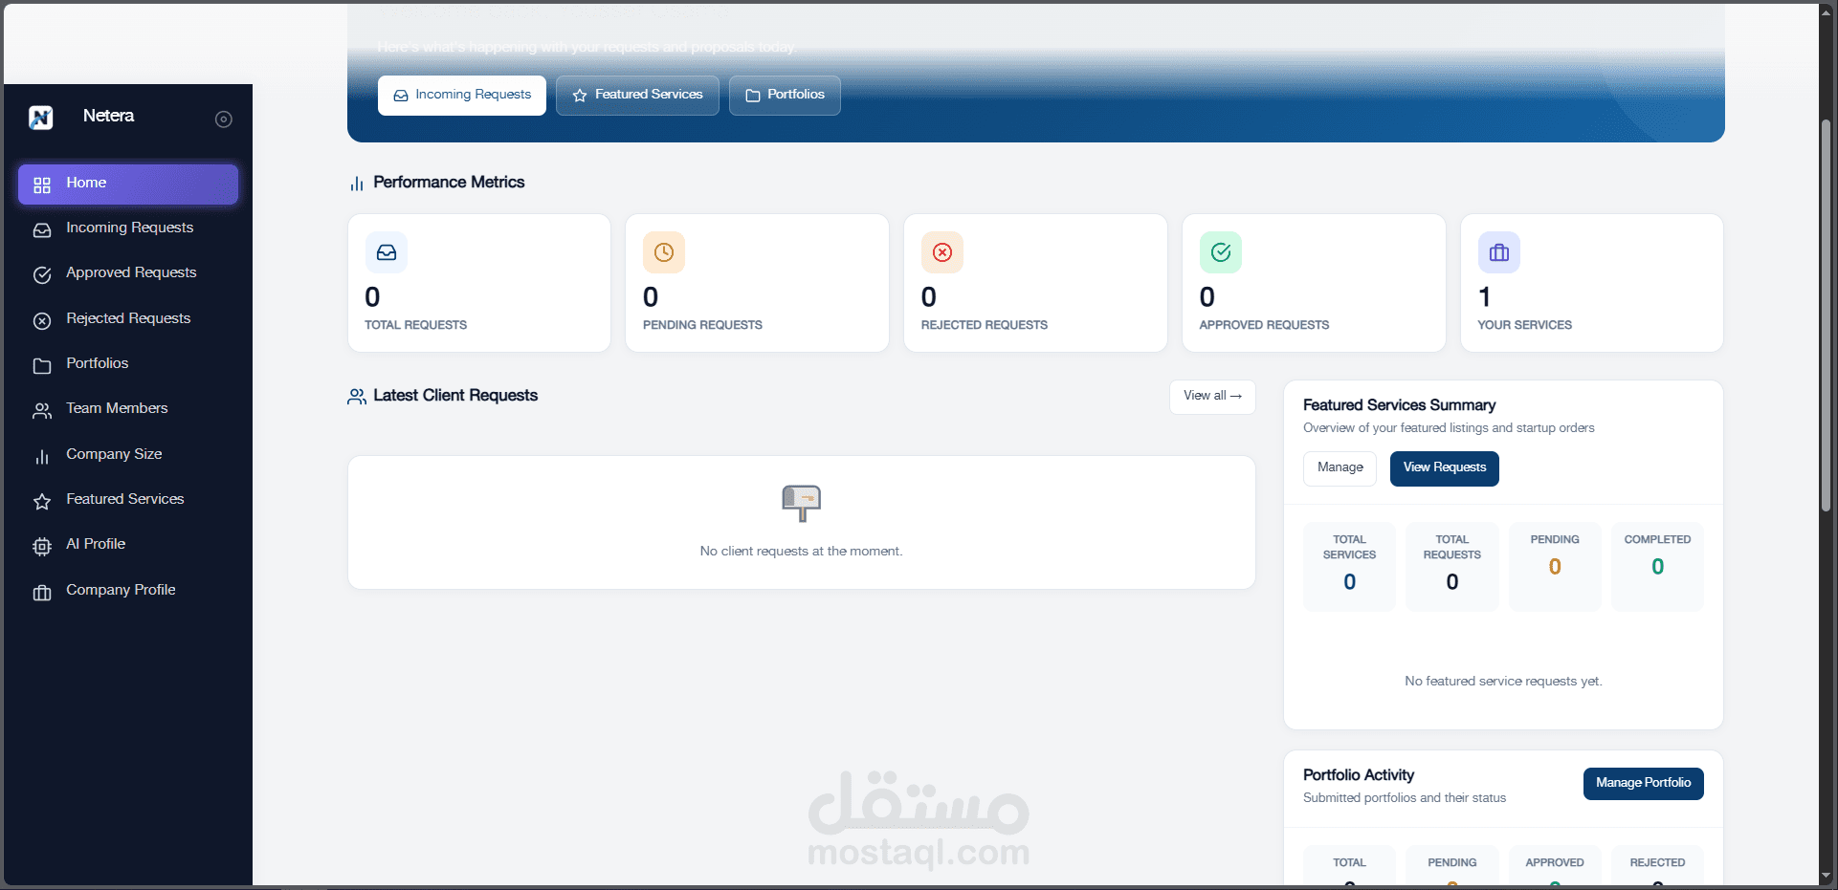
Task: Click the Manage Portfolio button
Action: click(1644, 784)
